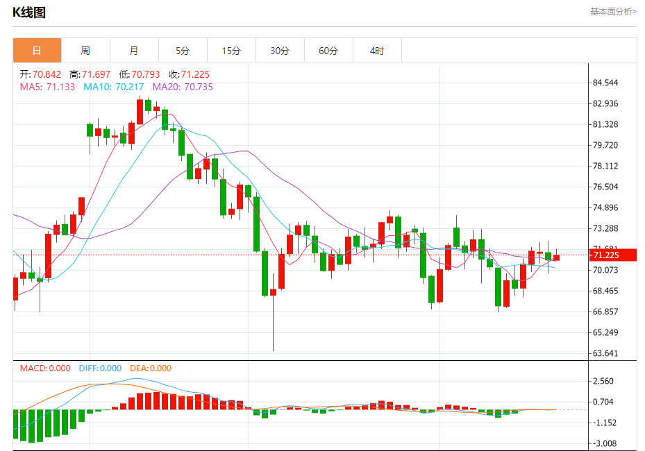This screenshot has width=645, height=451.
Task: Click the 73.288 price axis label
Action: 605,228
